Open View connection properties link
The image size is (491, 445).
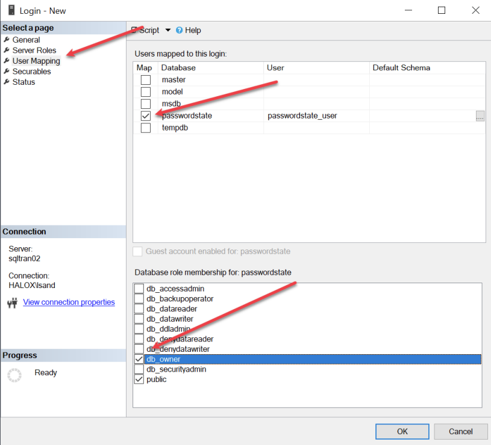(x=69, y=302)
